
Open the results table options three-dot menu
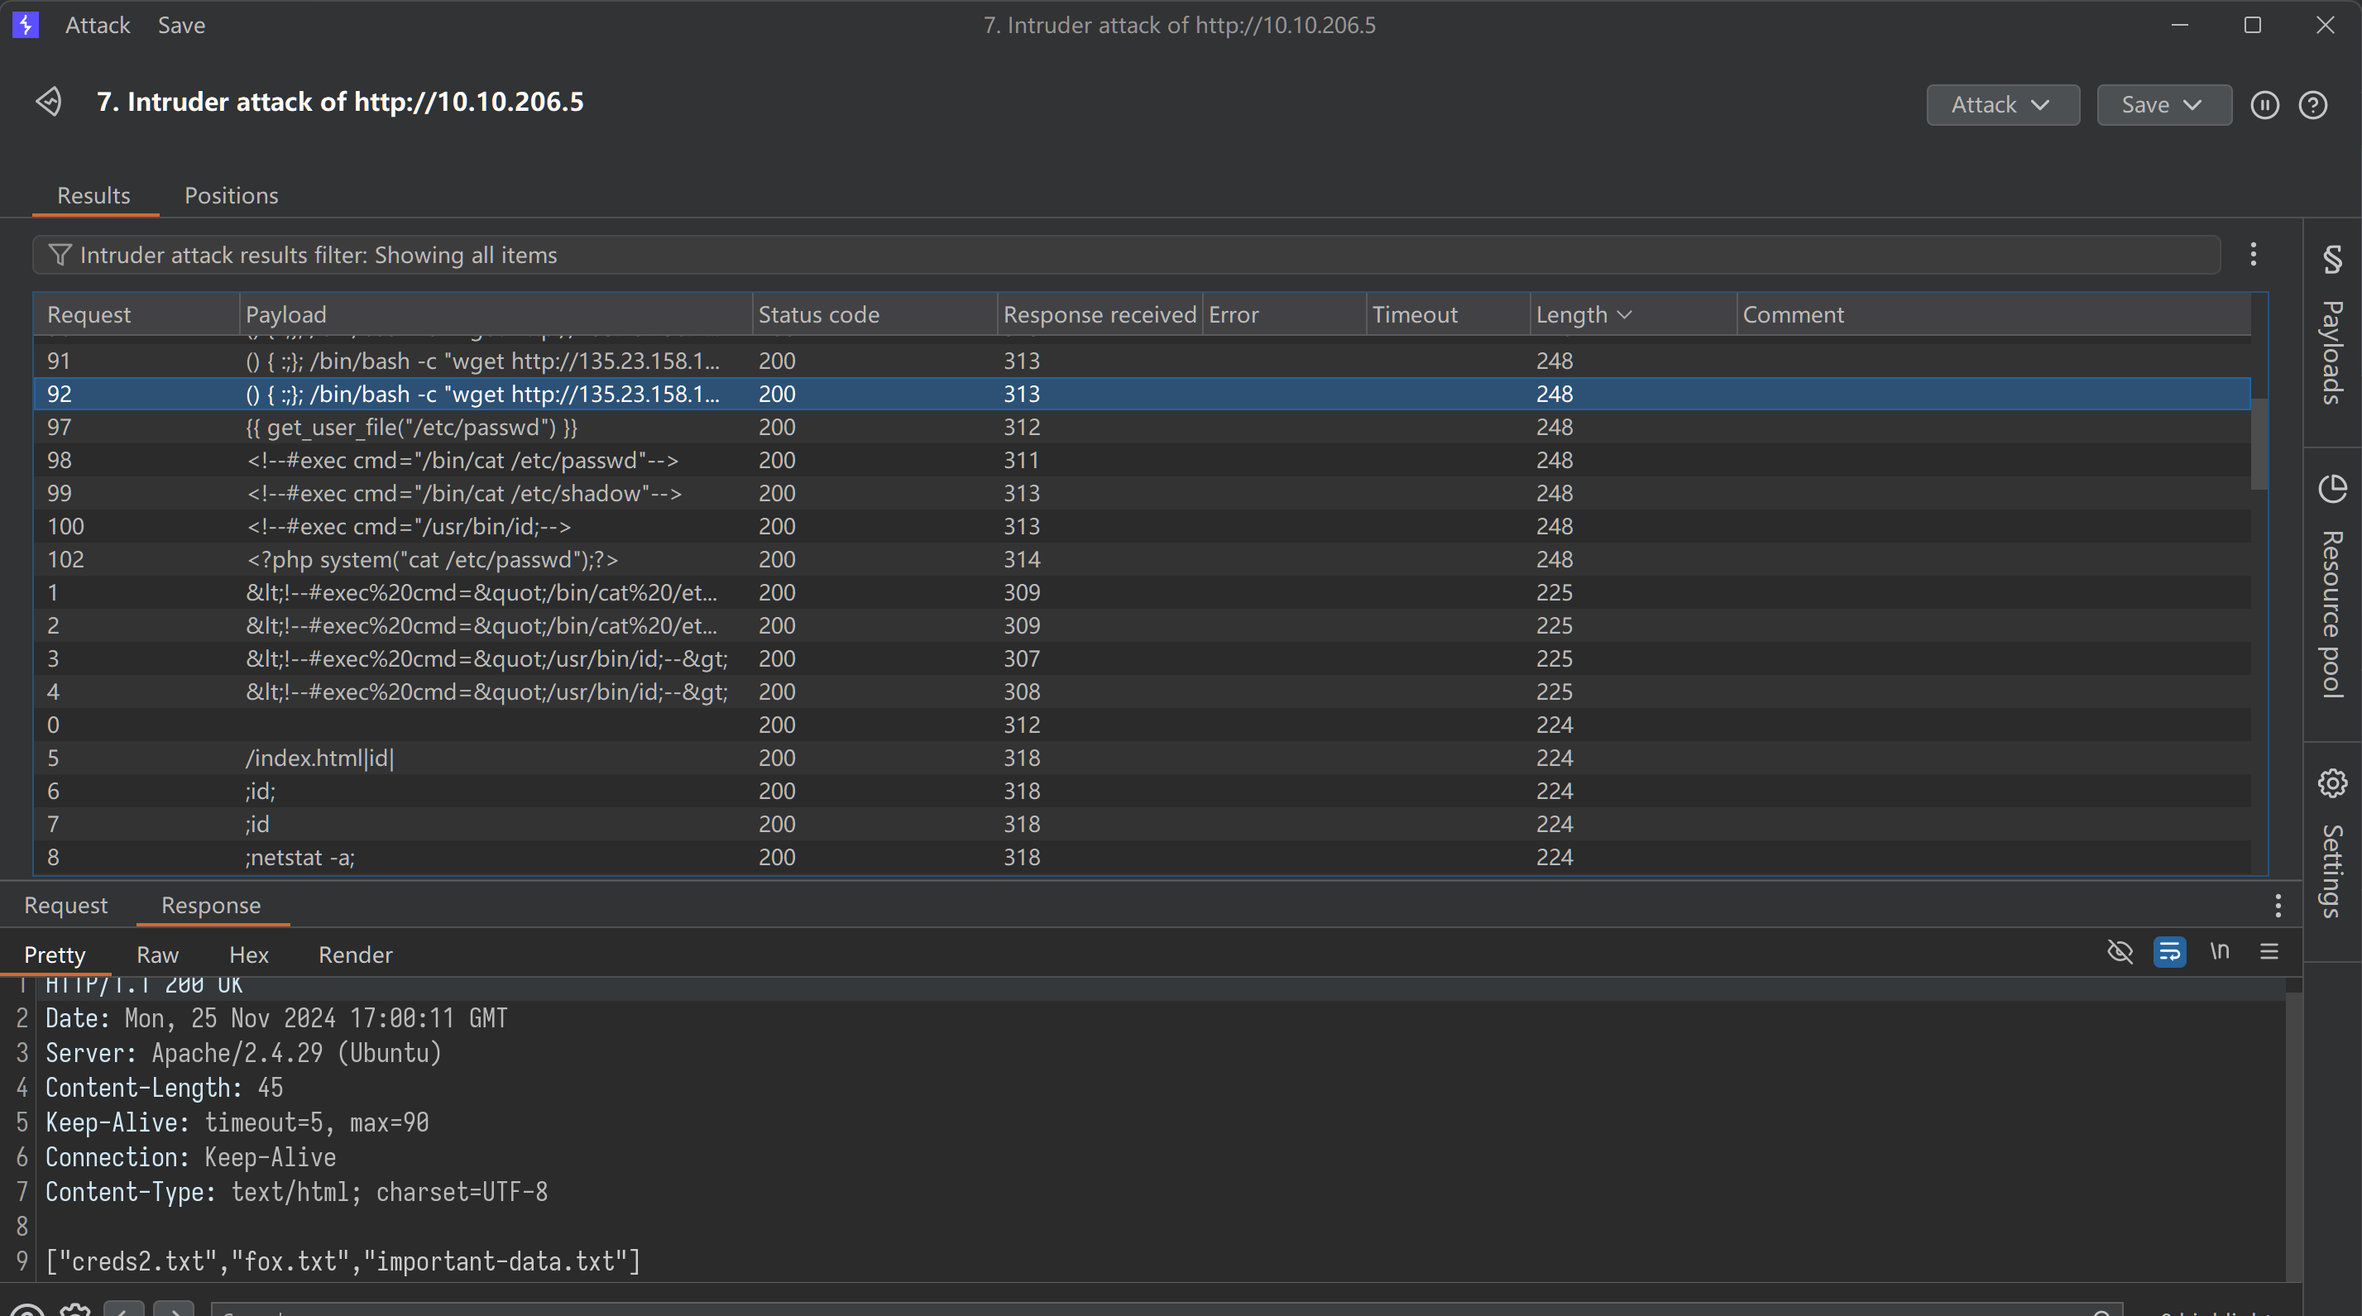coord(2253,255)
